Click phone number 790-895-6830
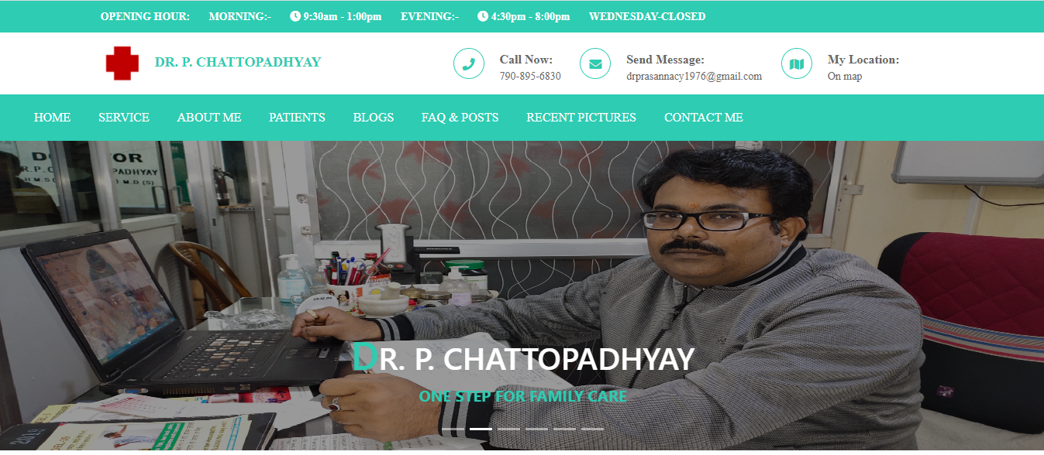The height and width of the screenshot is (455, 1044). 530,76
